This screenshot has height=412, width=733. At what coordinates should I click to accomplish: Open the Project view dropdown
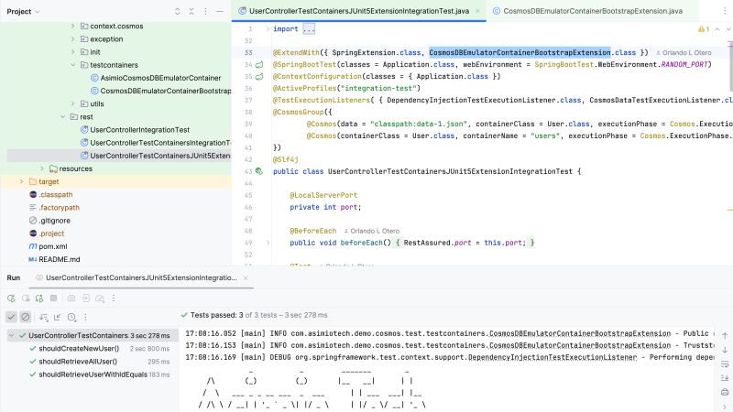coord(23,11)
